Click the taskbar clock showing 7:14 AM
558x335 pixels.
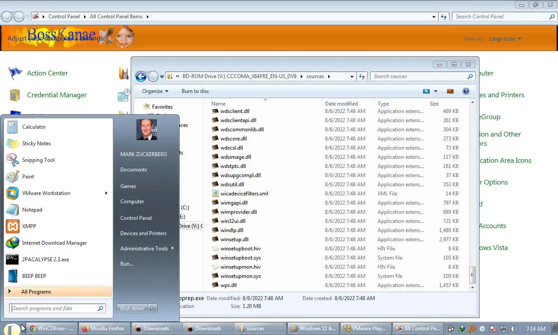536,329
